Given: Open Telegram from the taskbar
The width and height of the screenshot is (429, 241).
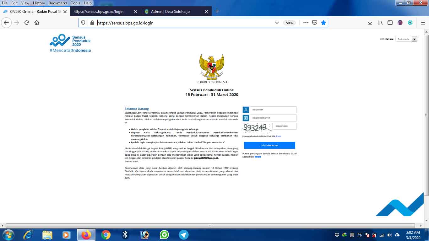Looking at the screenshot, I should coord(184,235).
